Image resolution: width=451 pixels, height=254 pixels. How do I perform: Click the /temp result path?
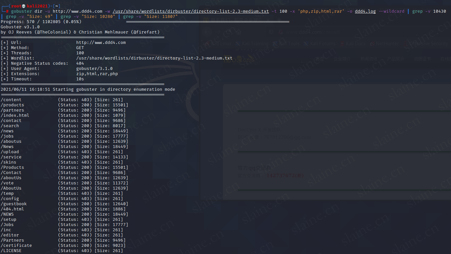click(7, 194)
